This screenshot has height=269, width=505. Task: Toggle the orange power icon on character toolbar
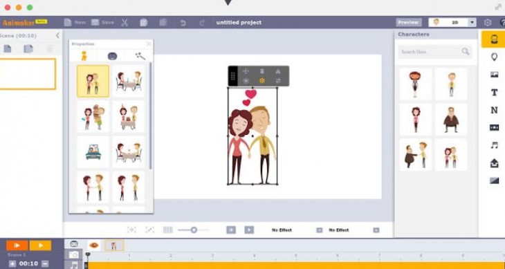(x=262, y=81)
